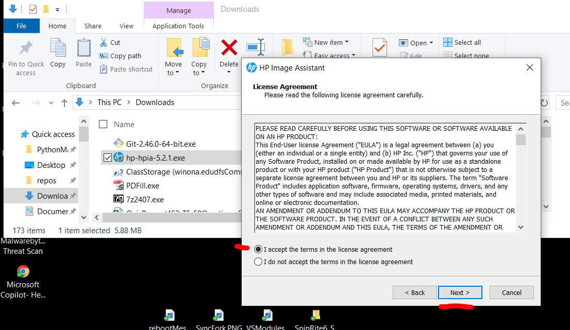This screenshot has height=330, width=570.
Task: Select the 7z2407.exe file icon
Action: pyautogui.click(x=119, y=199)
